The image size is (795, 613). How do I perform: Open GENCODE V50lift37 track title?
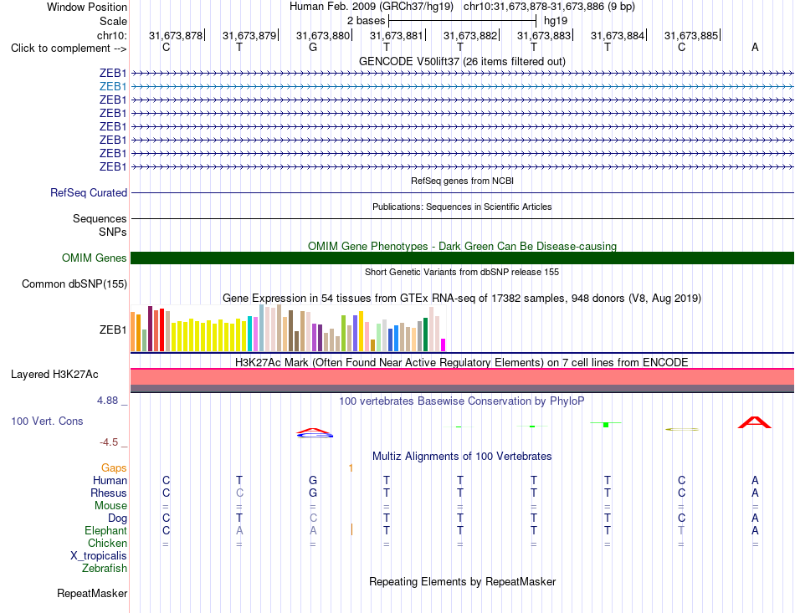point(462,61)
